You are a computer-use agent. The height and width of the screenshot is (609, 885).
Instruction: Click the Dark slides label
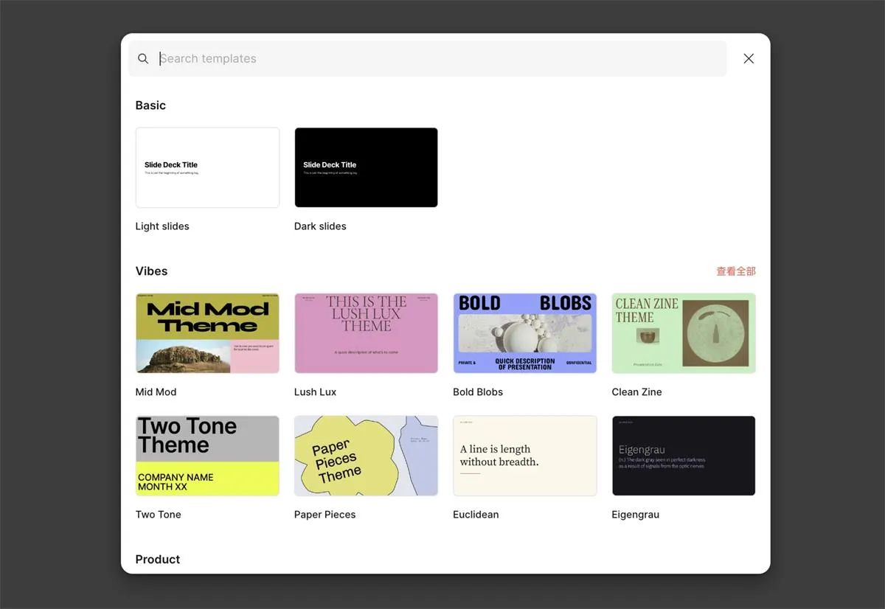pos(320,226)
